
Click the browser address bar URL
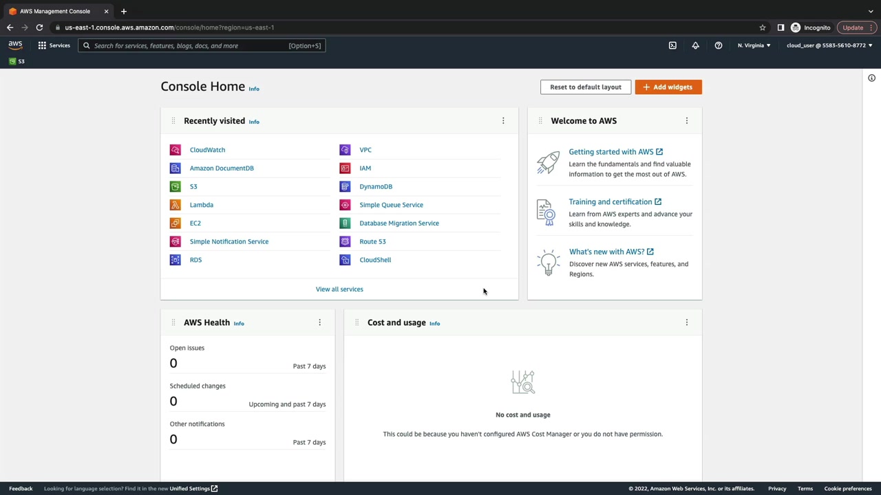(169, 27)
